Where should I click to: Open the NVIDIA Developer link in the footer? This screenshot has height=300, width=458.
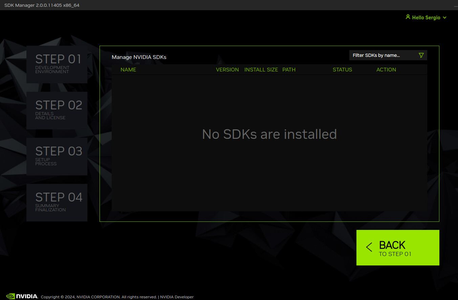tap(177, 297)
